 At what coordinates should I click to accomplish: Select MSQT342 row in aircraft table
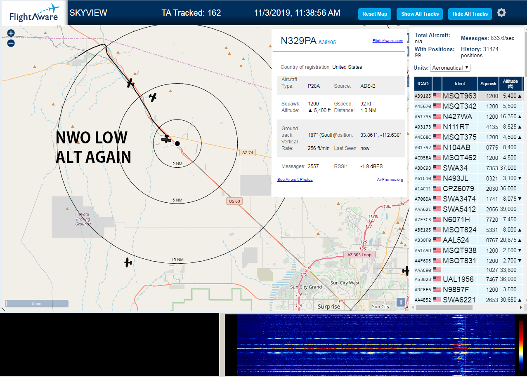[468, 106]
